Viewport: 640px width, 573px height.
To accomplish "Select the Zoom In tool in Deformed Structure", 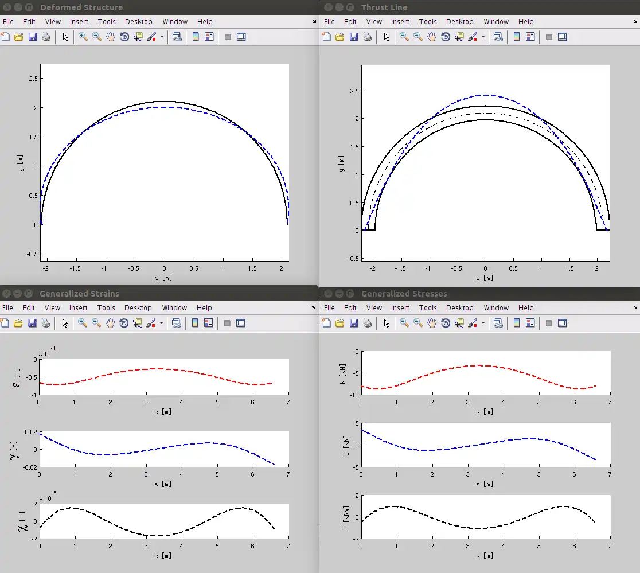I will 82,37.
